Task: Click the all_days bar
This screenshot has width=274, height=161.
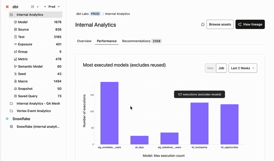Action: tap(139, 140)
